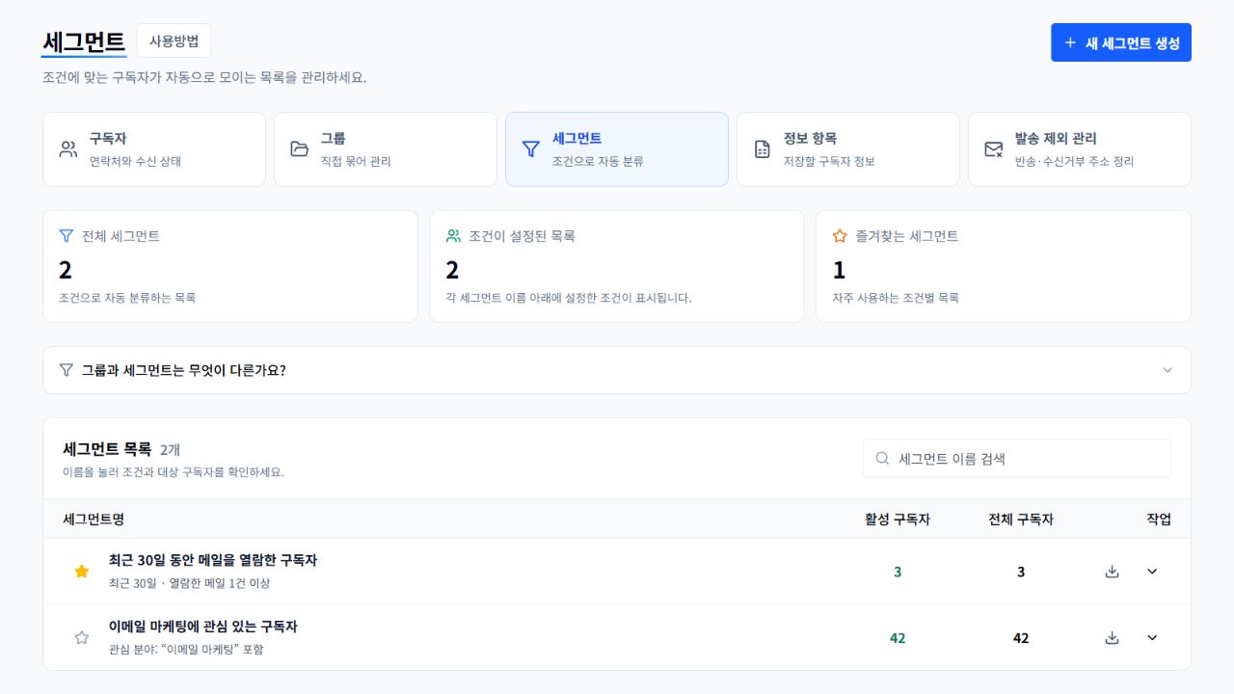The width and height of the screenshot is (1234, 694).
Task: Click star icon on 즐겨찾는 세그먼트 card
Action: (840, 235)
